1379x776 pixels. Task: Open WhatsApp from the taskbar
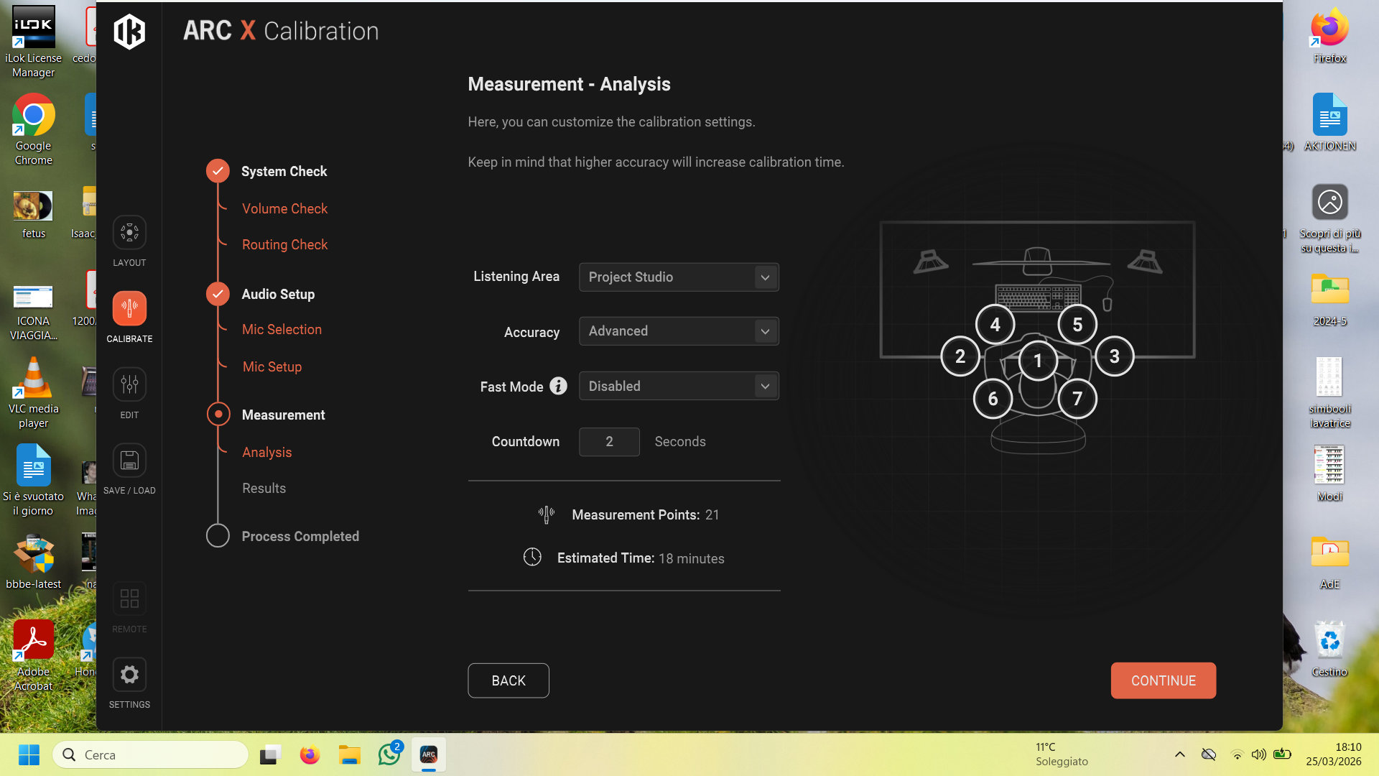(389, 755)
